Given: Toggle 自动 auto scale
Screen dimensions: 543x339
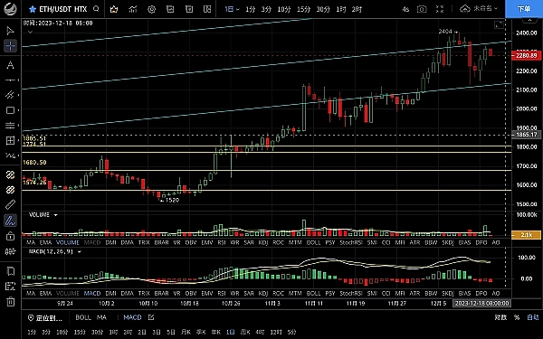Looking at the screenshot, I should (x=533, y=317).
